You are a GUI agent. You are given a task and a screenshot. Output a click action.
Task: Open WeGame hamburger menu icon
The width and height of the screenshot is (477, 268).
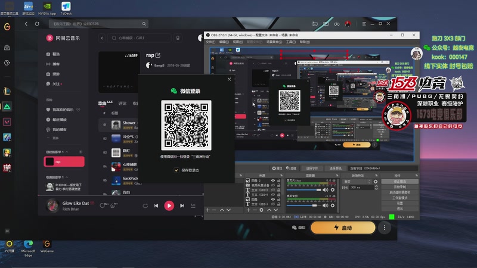[x=364, y=24]
